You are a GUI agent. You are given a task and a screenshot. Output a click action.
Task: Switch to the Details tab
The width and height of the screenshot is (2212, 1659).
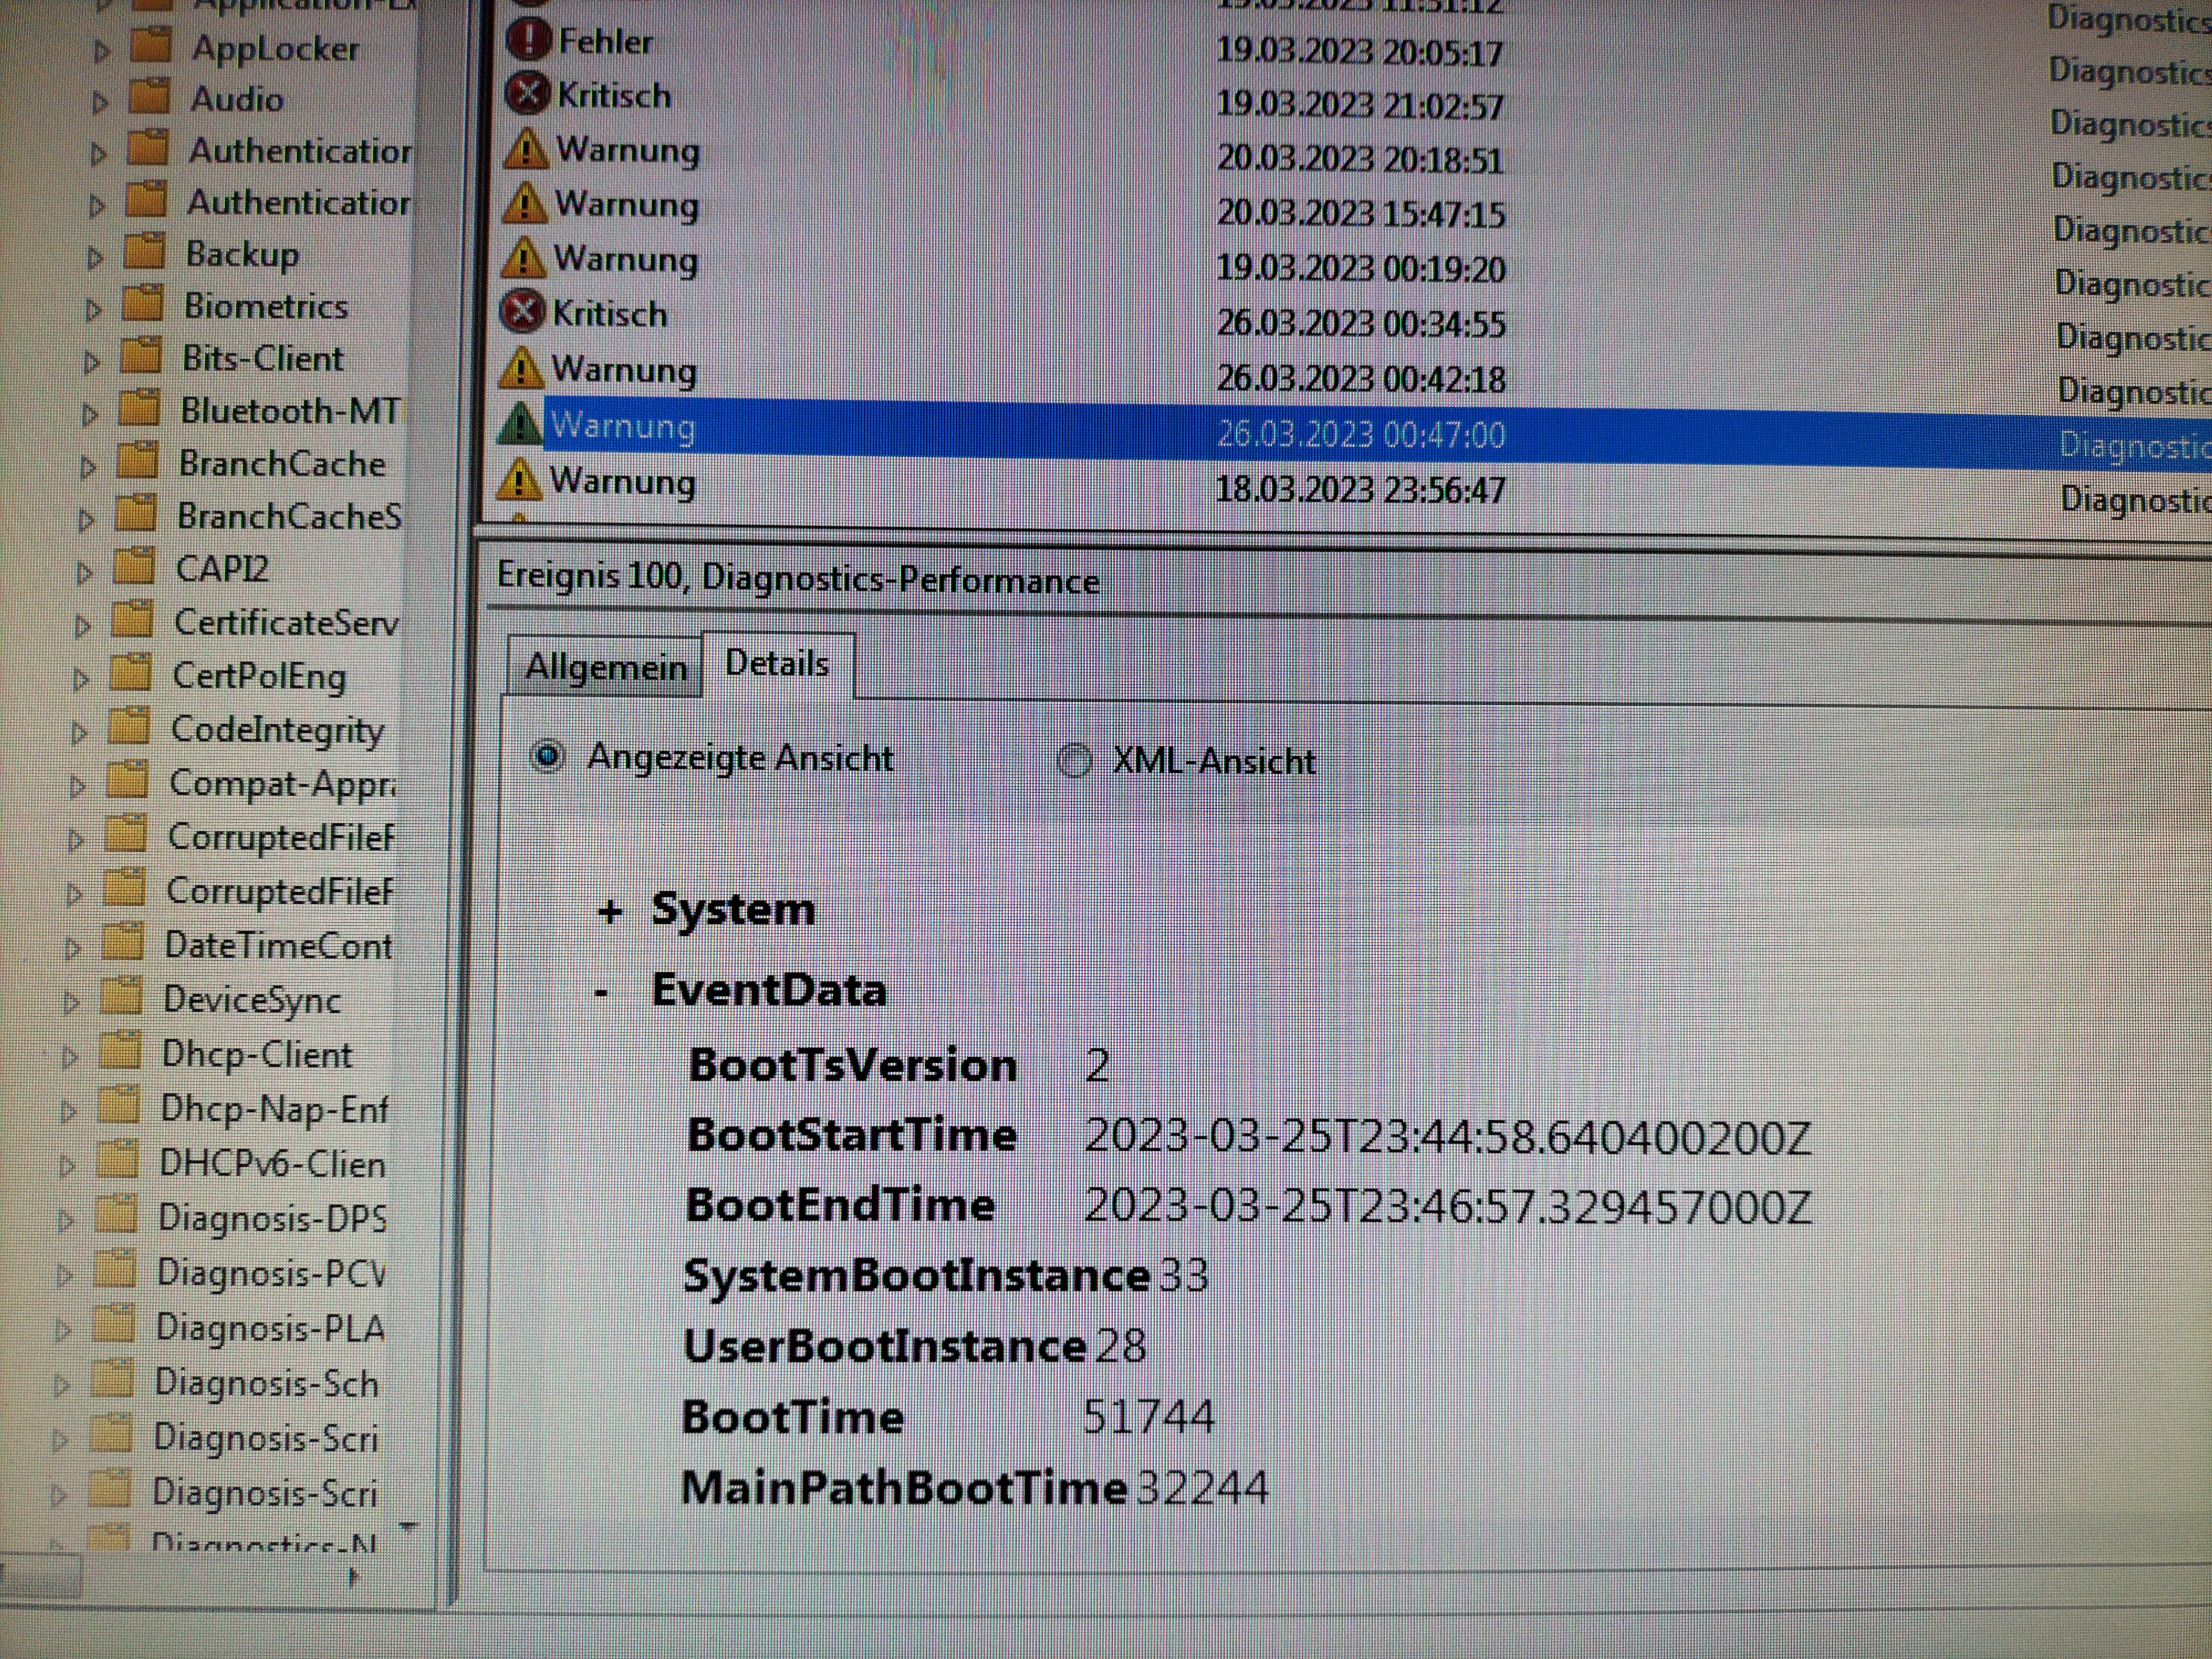[777, 664]
